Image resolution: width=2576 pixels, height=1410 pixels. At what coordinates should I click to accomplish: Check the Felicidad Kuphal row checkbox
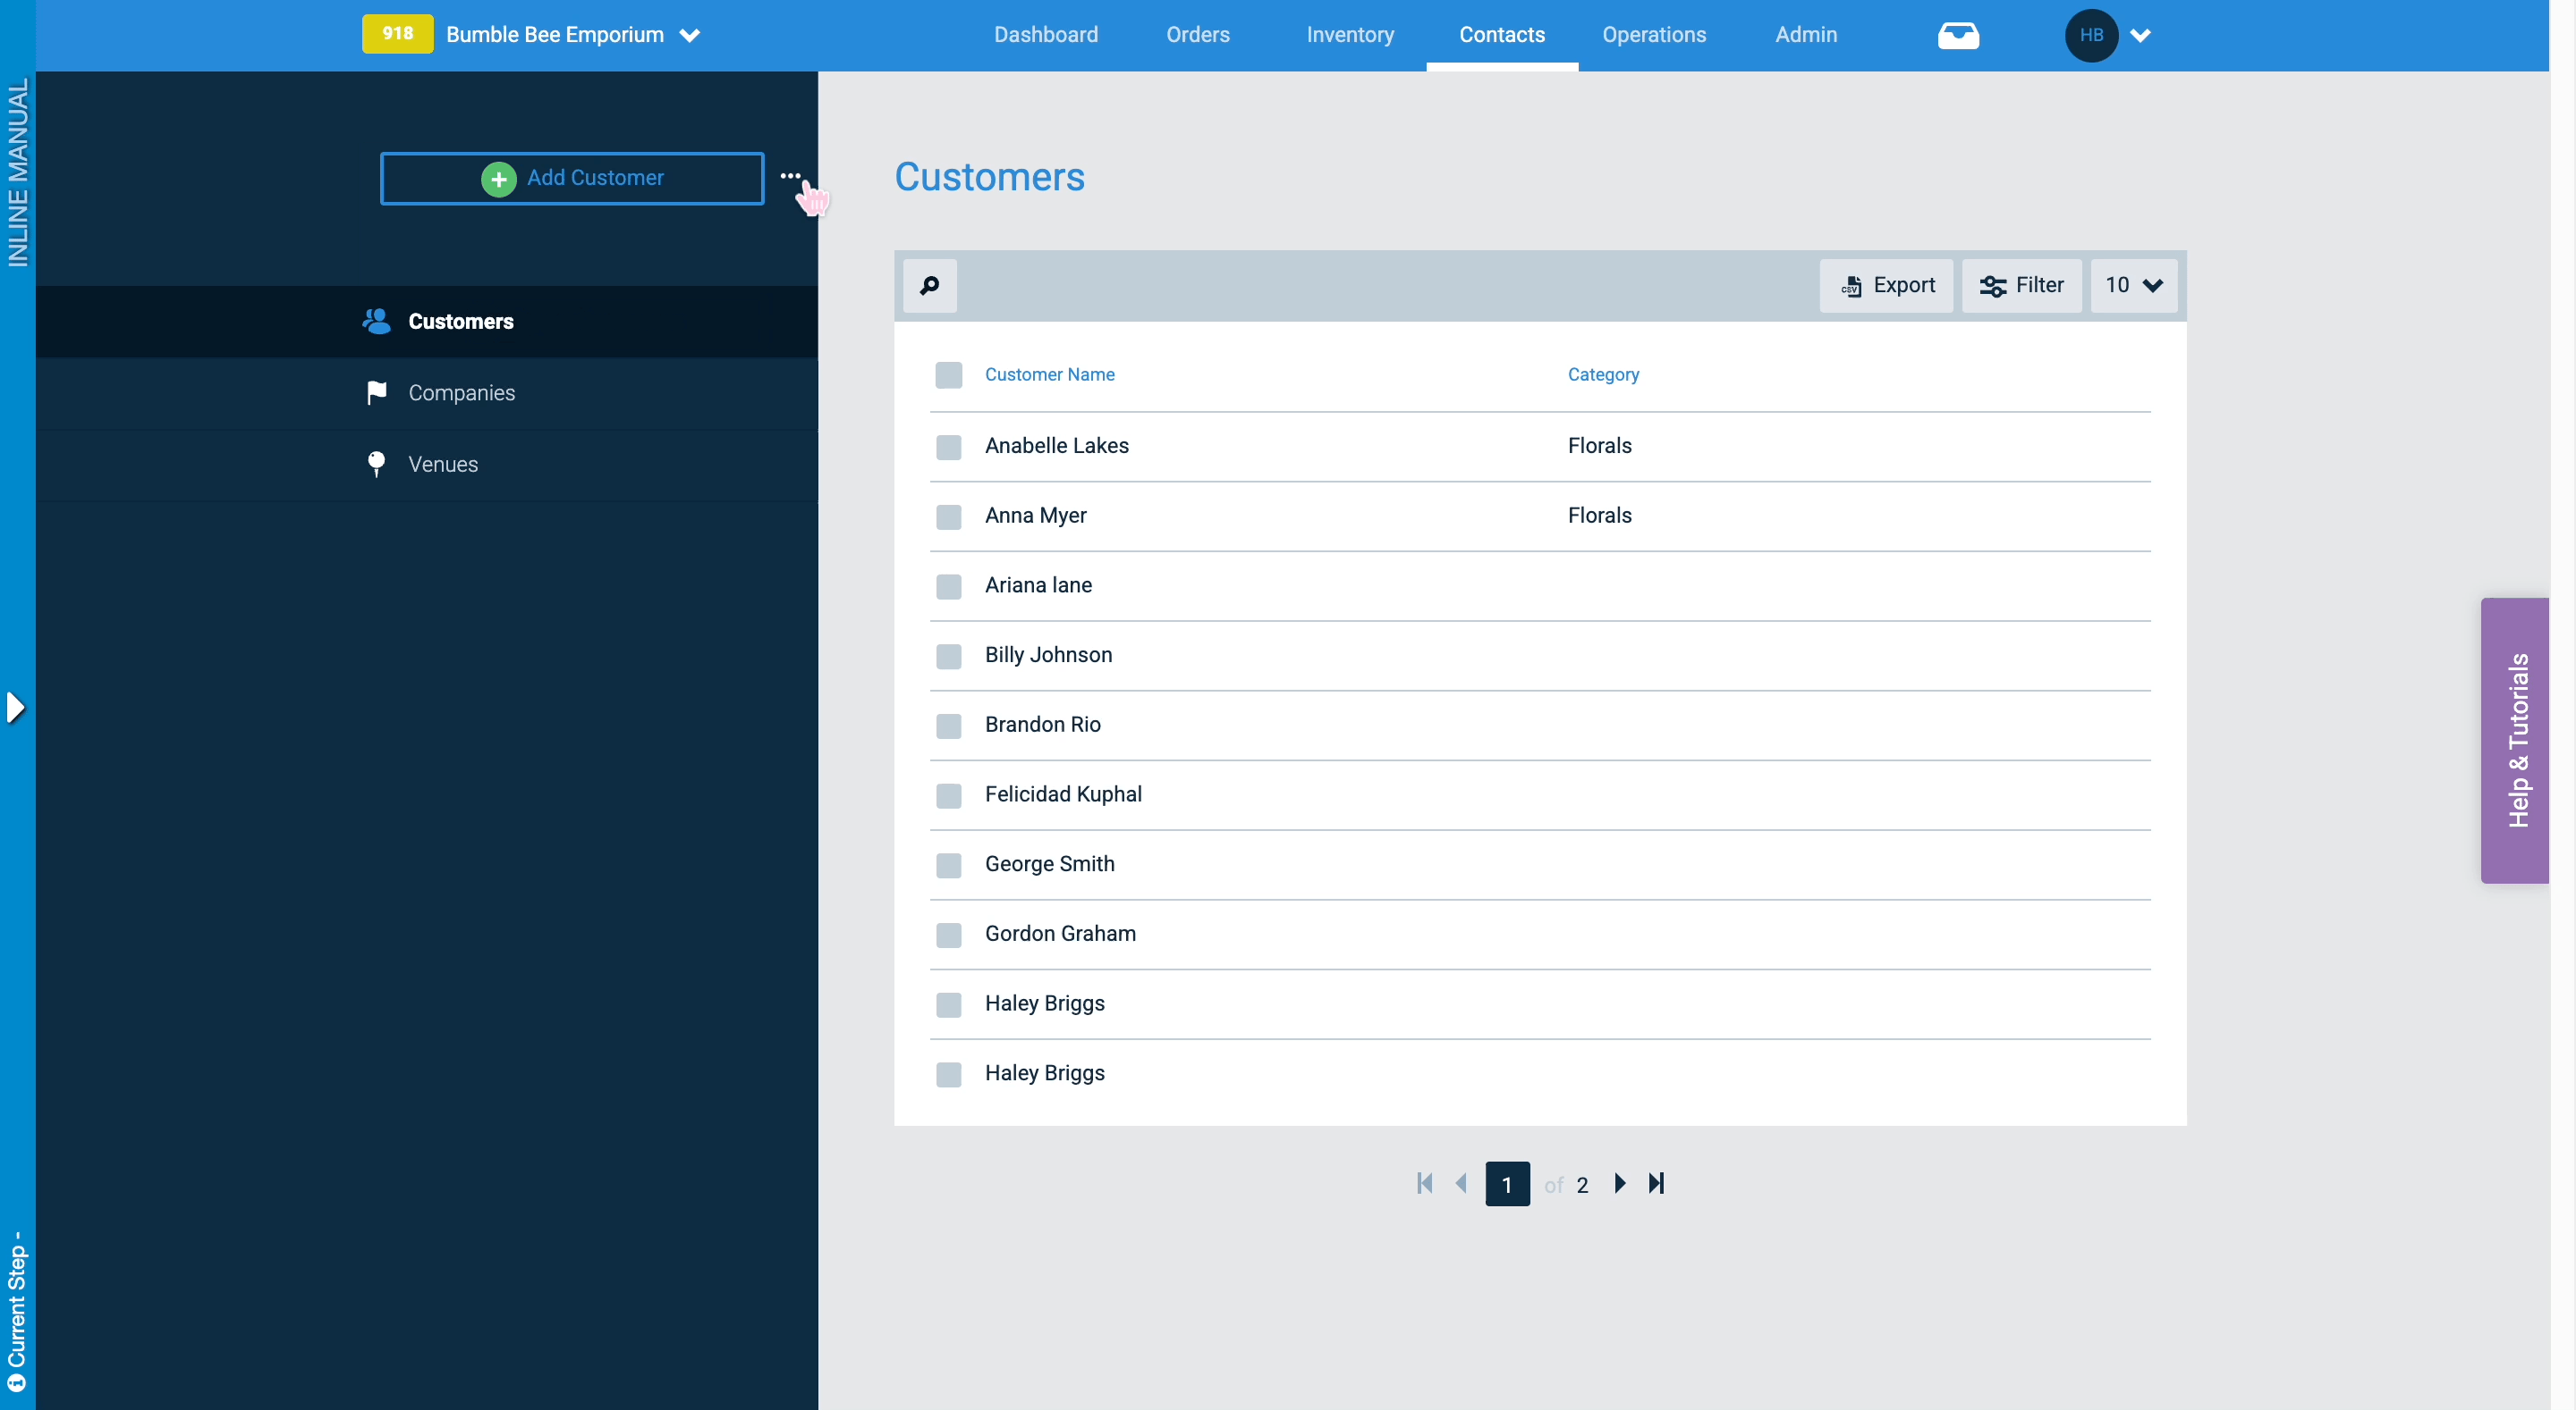(x=948, y=795)
